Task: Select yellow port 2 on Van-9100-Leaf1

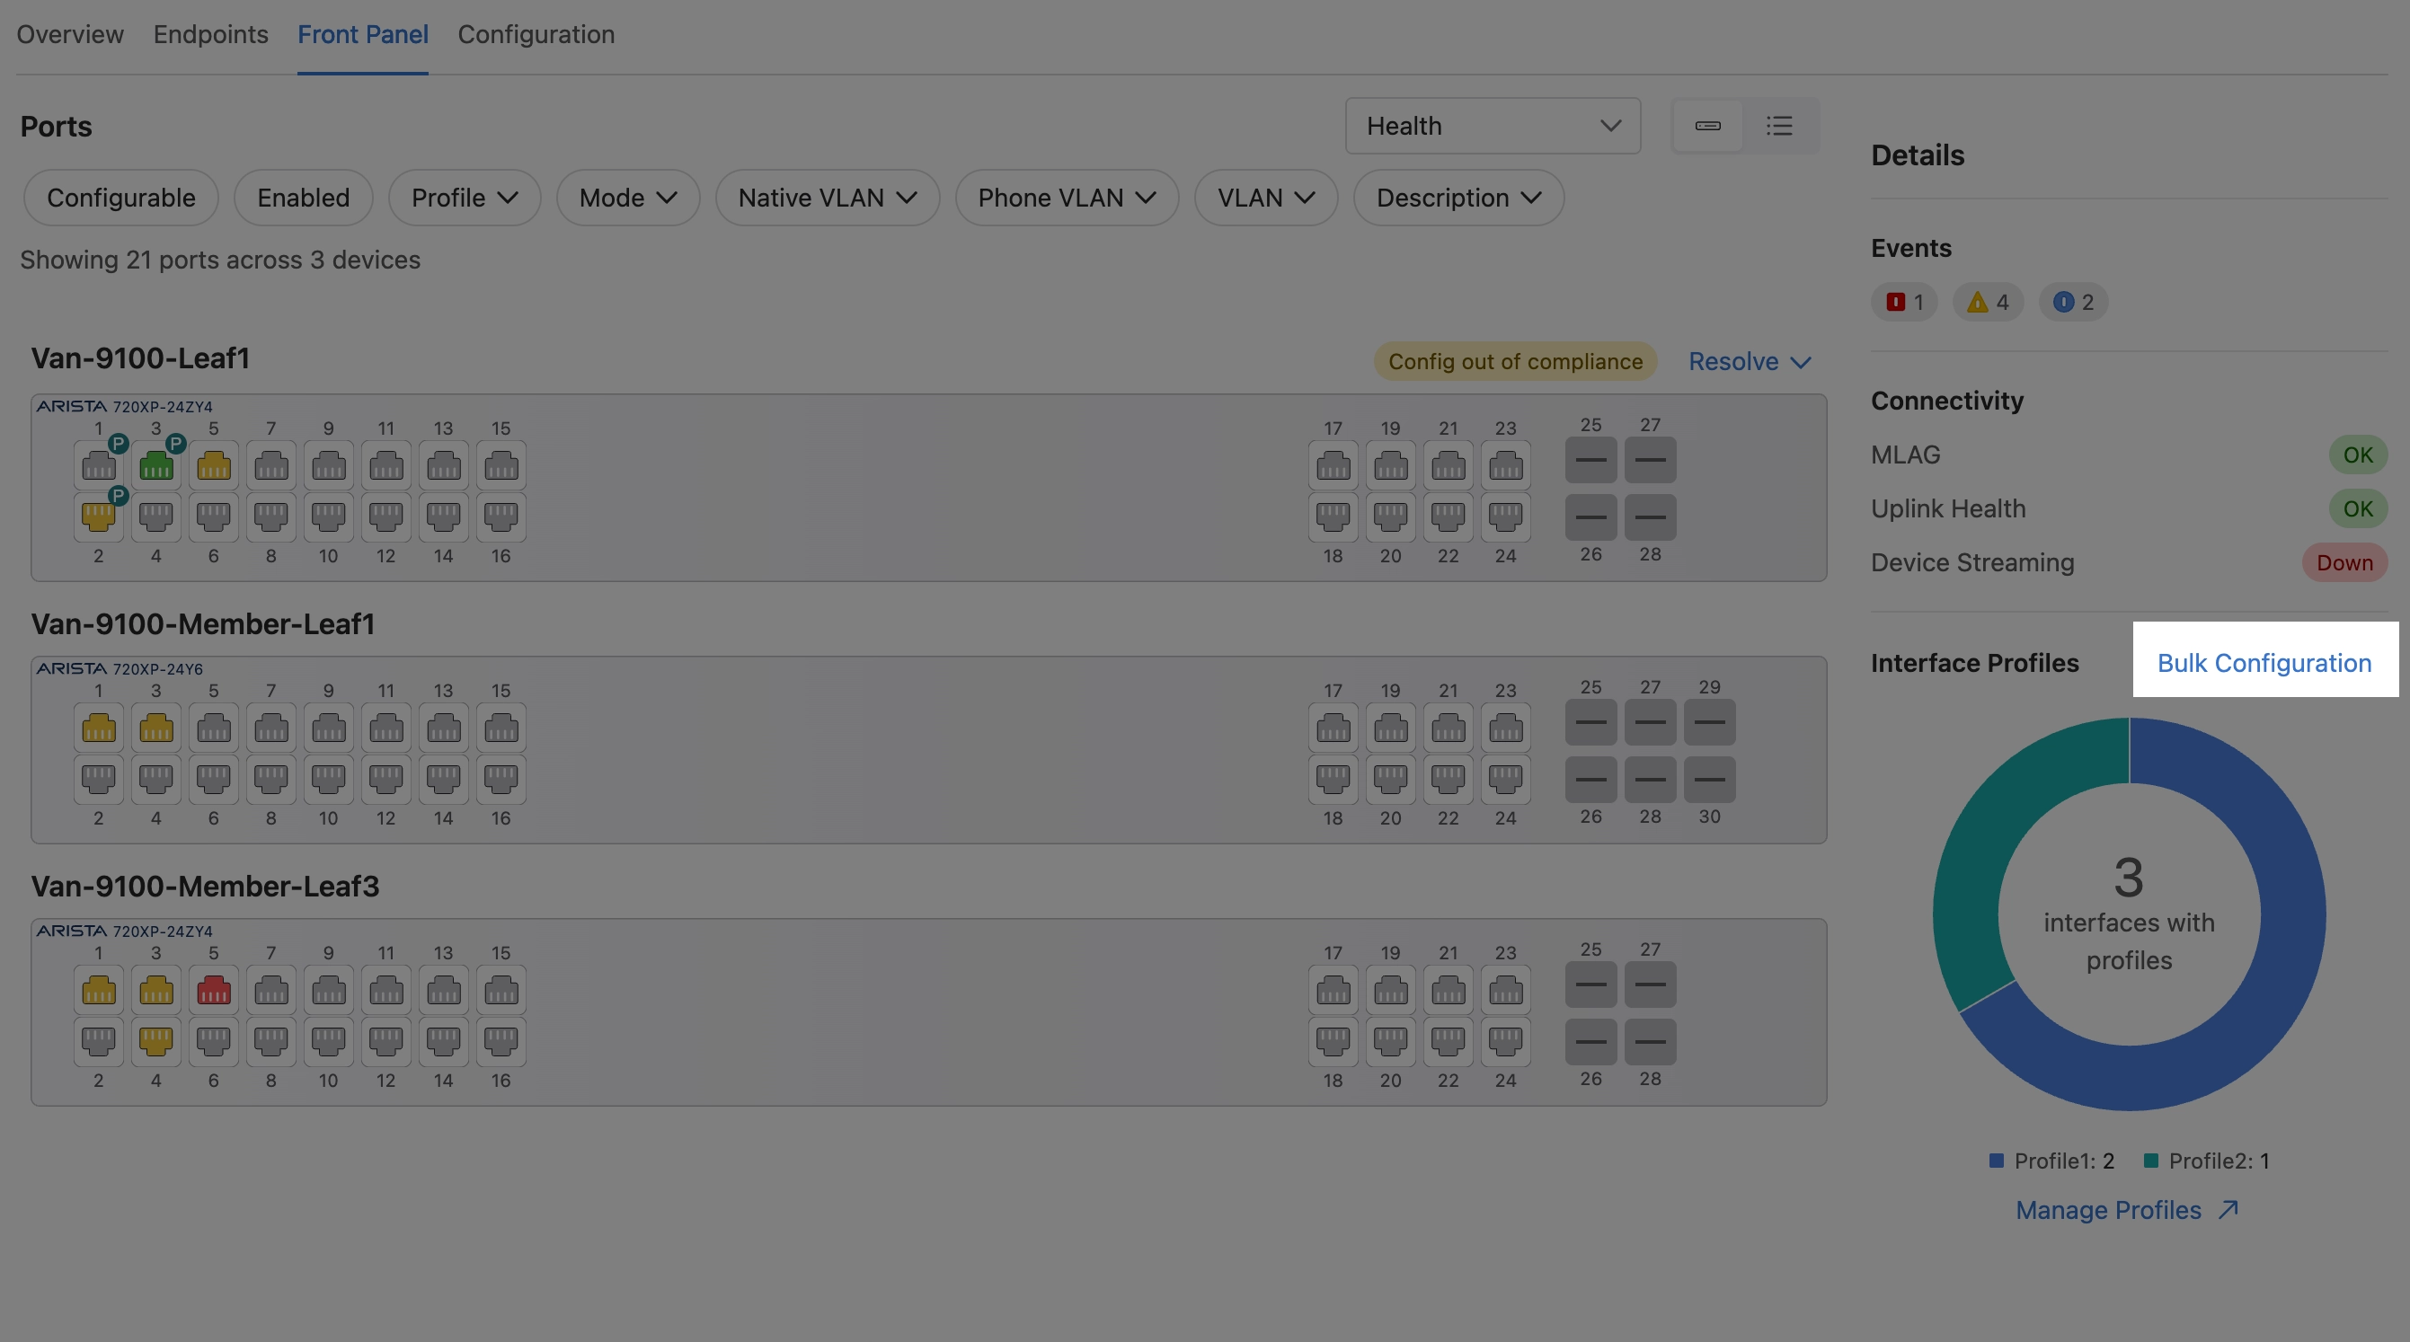Action: (x=98, y=516)
